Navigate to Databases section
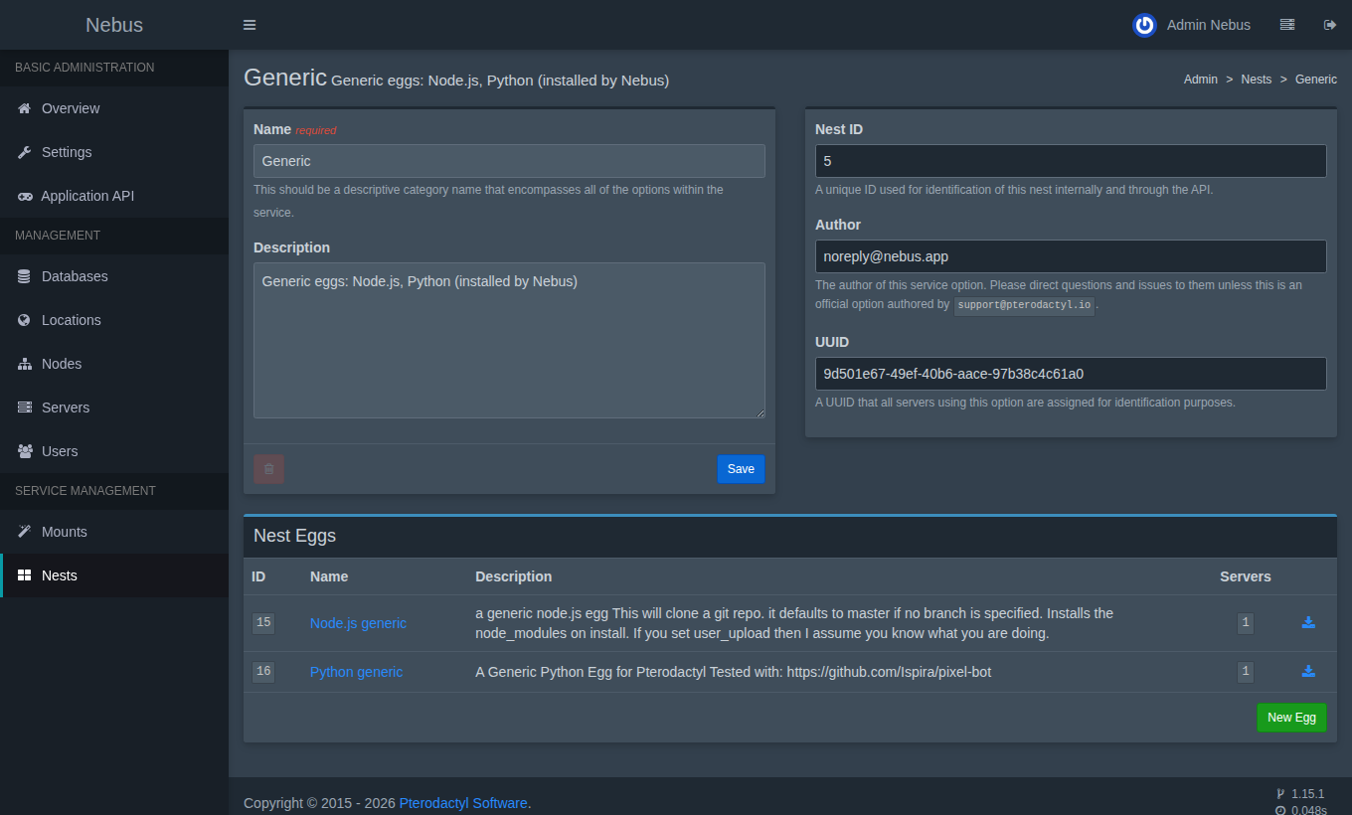The height and width of the screenshot is (815, 1352). (114, 276)
